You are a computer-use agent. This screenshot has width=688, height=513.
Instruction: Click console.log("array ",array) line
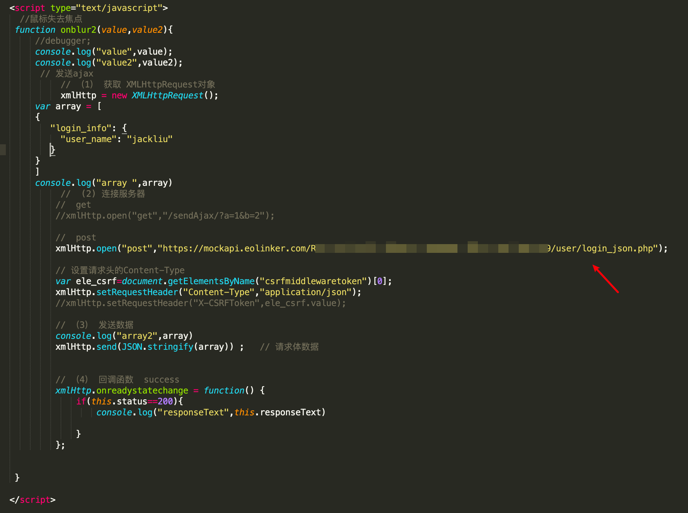point(104,183)
